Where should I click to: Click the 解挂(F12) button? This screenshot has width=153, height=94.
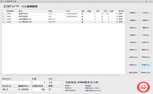(x=145, y=50)
